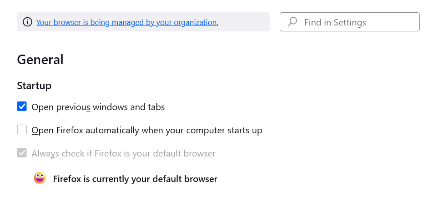Open the browser managed by organization link
The image size is (433, 212).
tap(127, 22)
